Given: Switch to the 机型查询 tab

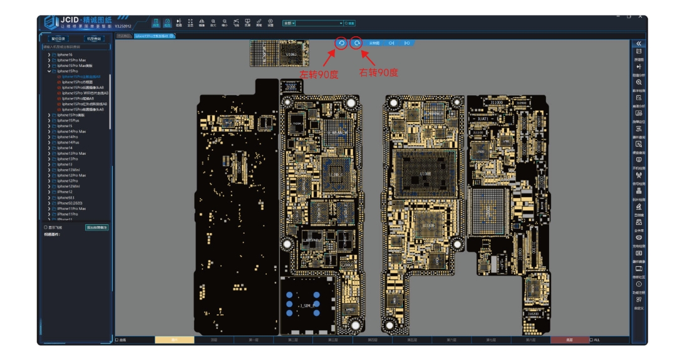Looking at the screenshot, I should pos(94,39).
